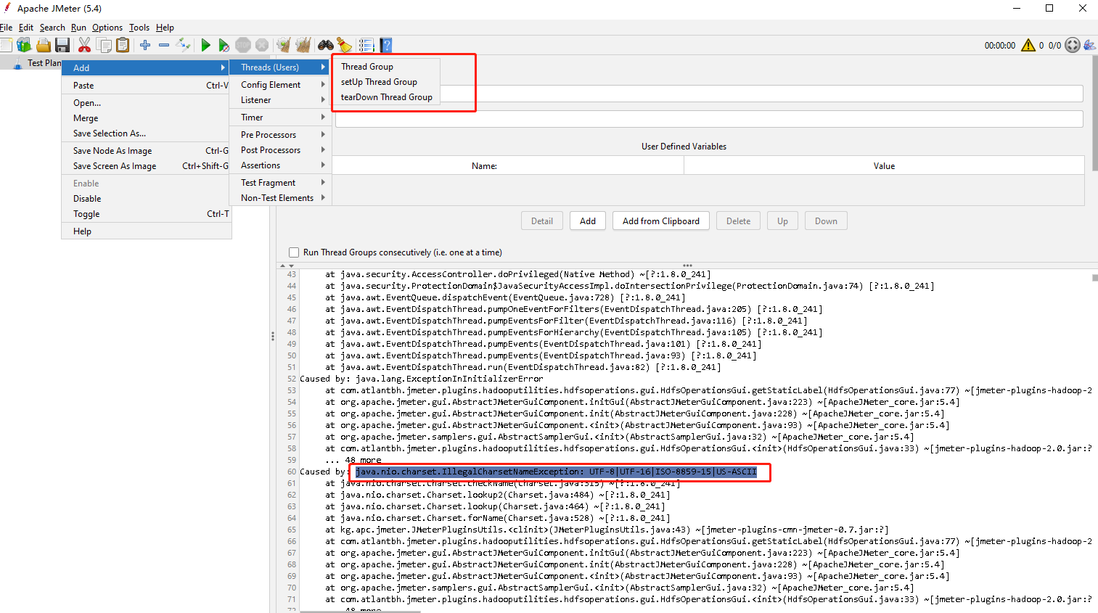This screenshot has height=613, width=1098.
Task: Expand the Threads (Users) submenu
Action: [x=281, y=67]
